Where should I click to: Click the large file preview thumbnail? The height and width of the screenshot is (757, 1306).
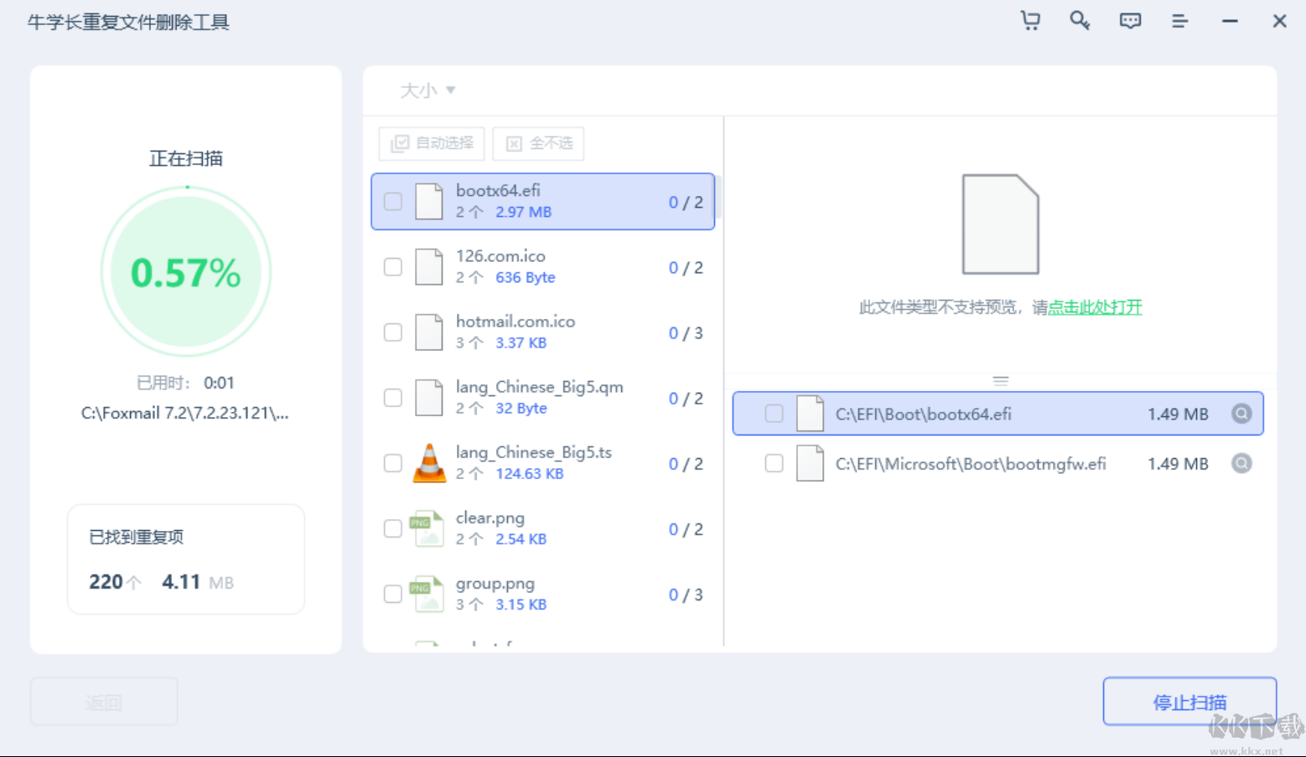(x=1000, y=224)
